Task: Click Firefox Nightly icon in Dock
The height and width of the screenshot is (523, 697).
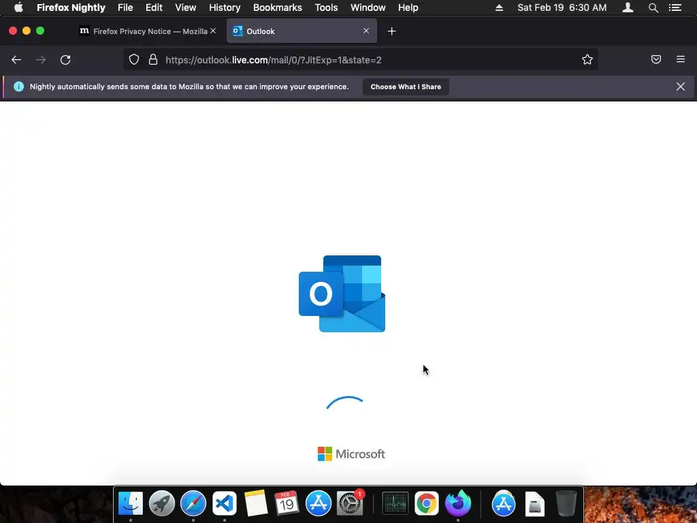Action: (458, 503)
